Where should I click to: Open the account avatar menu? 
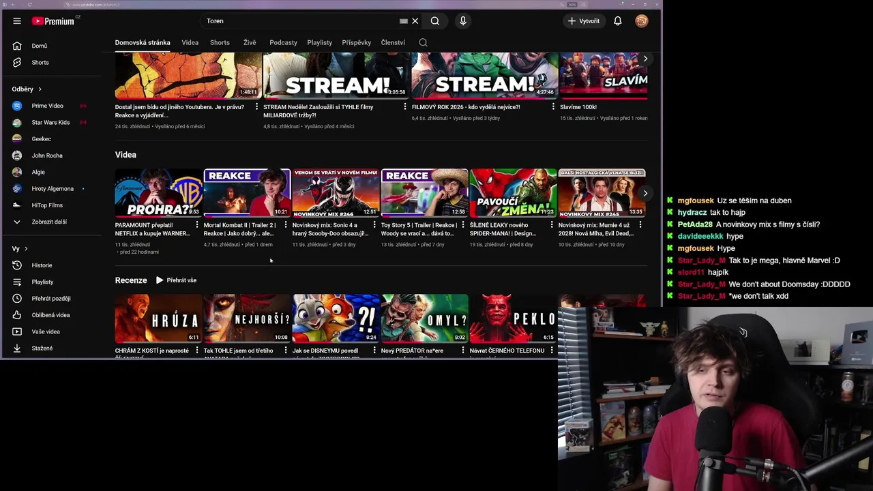(x=642, y=21)
